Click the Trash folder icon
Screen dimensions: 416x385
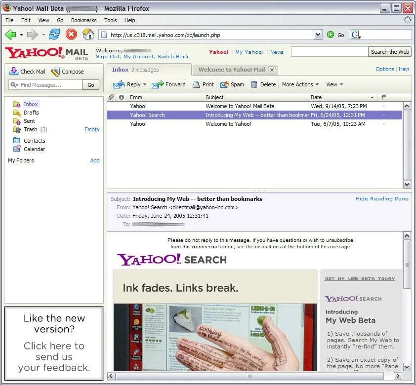pos(17,130)
